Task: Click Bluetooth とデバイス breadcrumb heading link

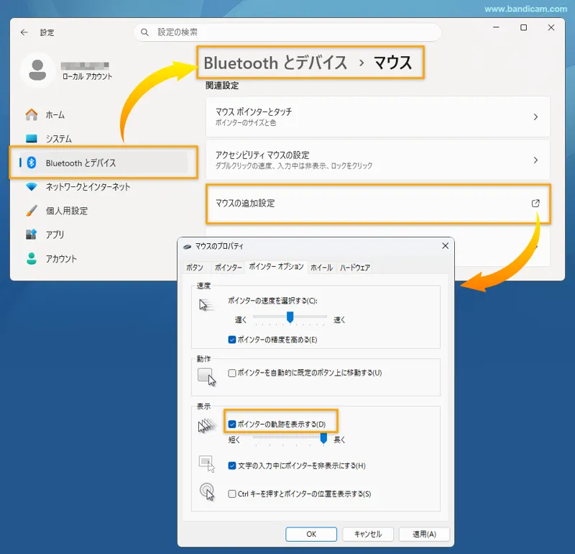Action: (275, 63)
